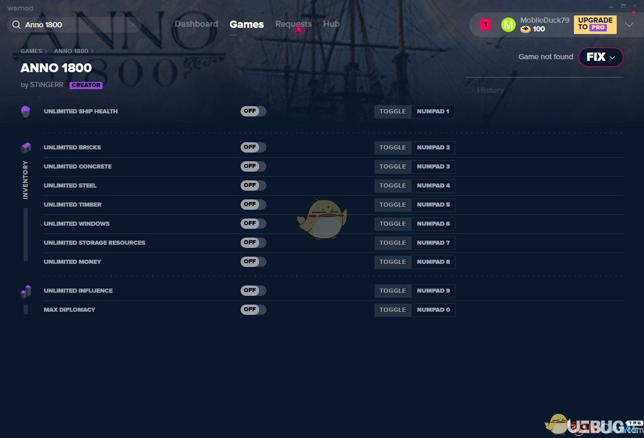Click the coin points icon
The width and height of the screenshot is (644, 438).
[x=526, y=29]
